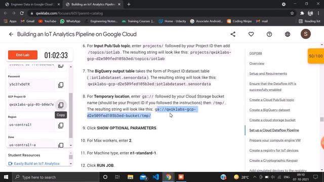
Task: Open Visual Studio Code from taskbar
Action: pyautogui.click(x=155, y=177)
